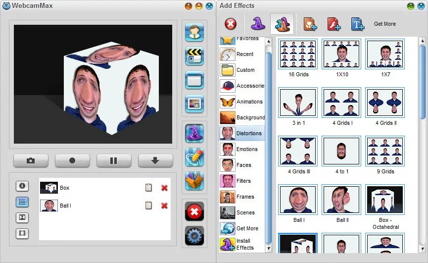This screenshot has height=263, width=428.
Task: Click the add text effect icon
Action: 358,24
